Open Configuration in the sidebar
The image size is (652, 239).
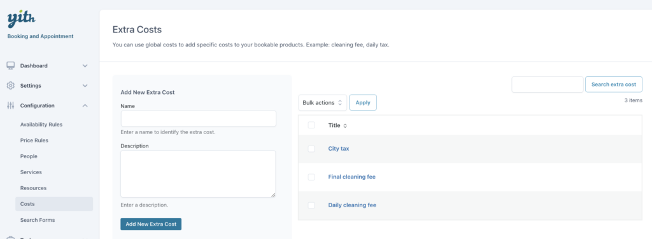tap(38, 106)
